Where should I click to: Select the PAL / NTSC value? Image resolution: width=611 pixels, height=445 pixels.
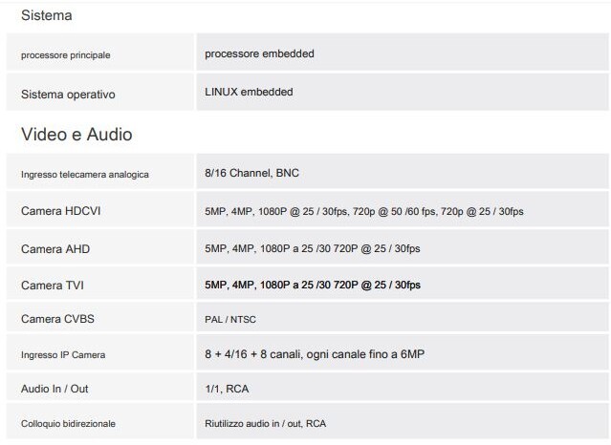(230, 320)
